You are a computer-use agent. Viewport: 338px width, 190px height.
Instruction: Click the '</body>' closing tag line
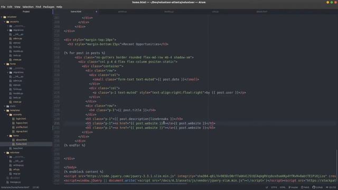70,167
